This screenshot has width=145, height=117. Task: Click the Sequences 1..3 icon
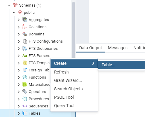(x=25, y=106)
